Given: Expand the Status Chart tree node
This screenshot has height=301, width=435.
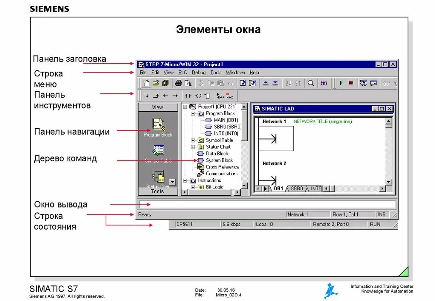Looking at the screenshot, I should 193,147.
